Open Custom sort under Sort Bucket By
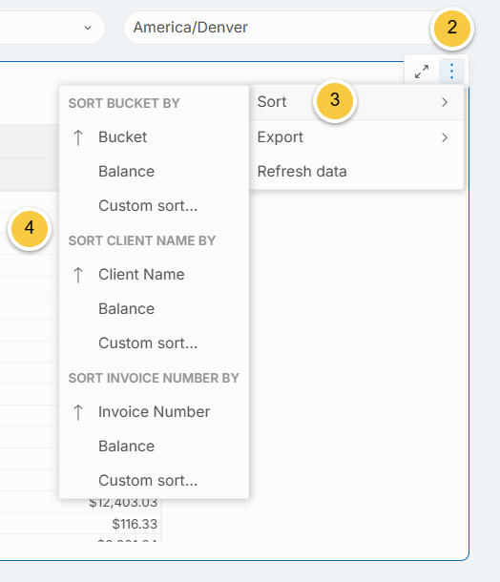Viewport: 500px width, 582px height. coord(154,206)
